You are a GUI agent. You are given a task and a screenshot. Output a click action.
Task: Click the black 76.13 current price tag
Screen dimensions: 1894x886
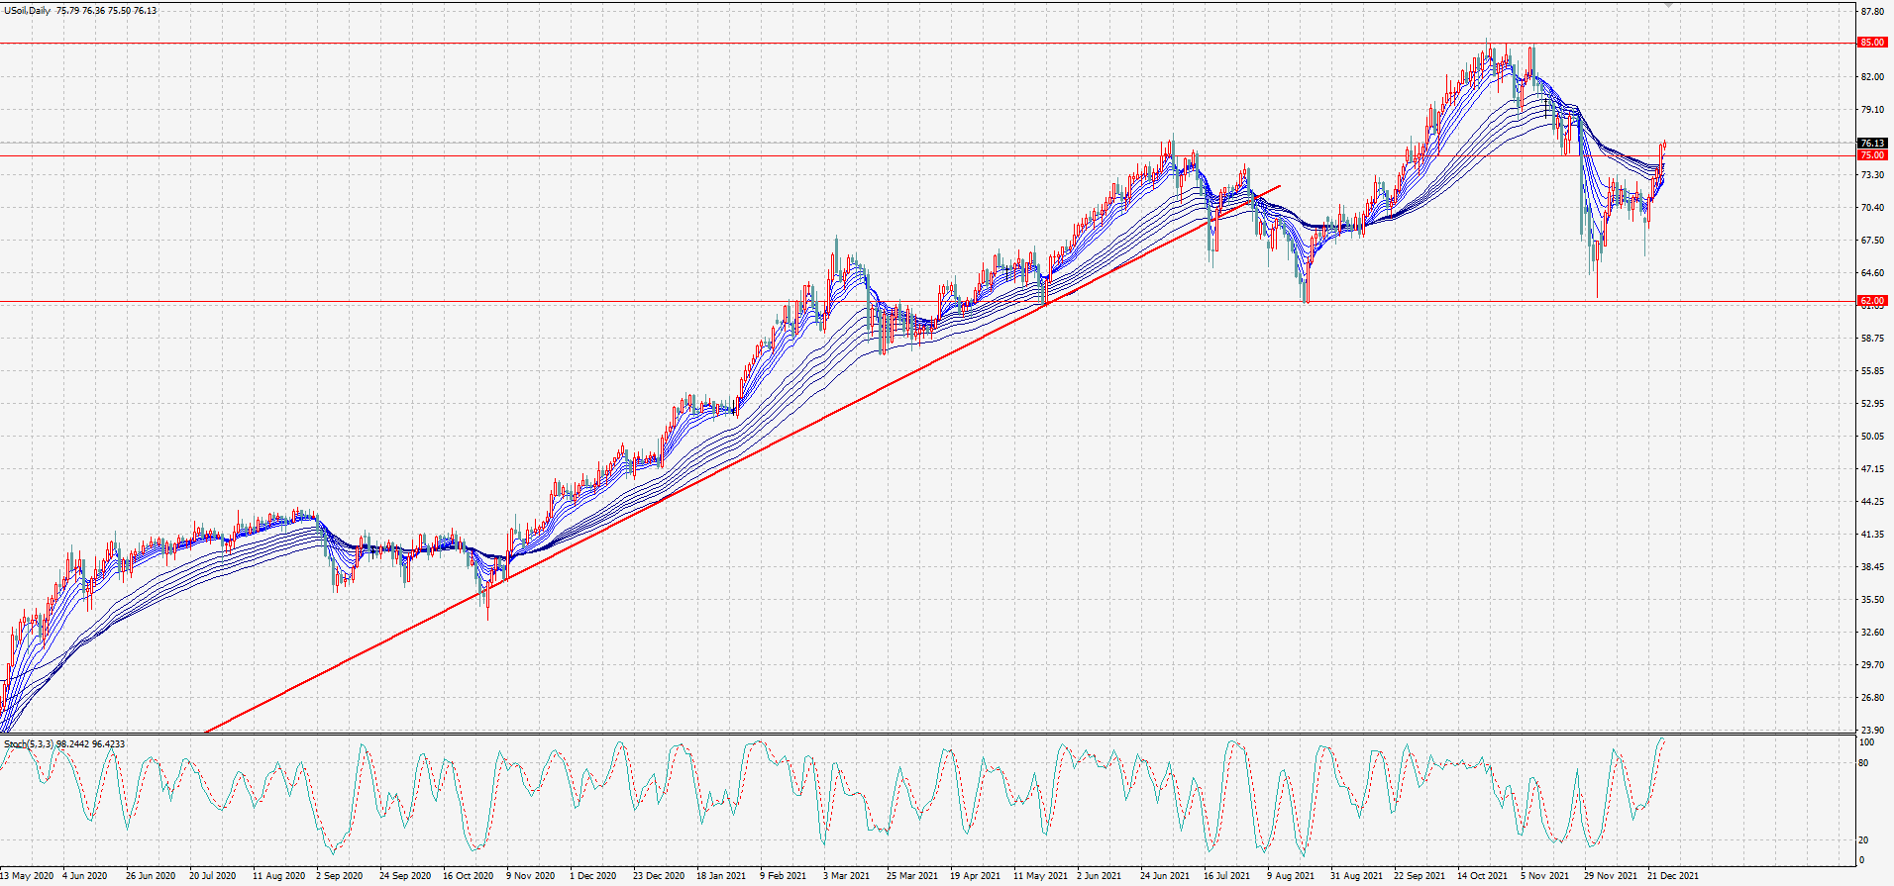pyautogui.click(x=1872, y=144)
